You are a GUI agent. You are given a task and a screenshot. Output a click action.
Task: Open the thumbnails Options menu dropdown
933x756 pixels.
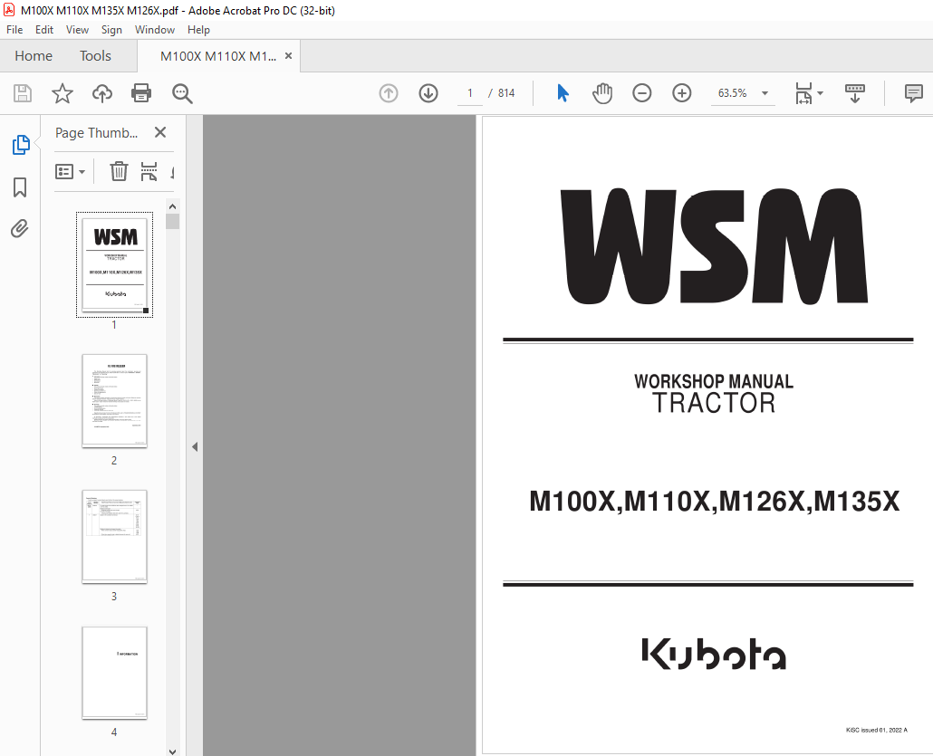[71, 172]
